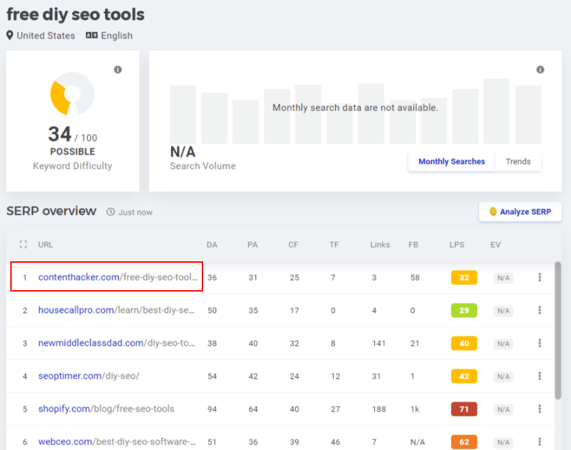Click red LPS badge 71 for shopify.com
The image size is (571, 450).
[464, 409]
